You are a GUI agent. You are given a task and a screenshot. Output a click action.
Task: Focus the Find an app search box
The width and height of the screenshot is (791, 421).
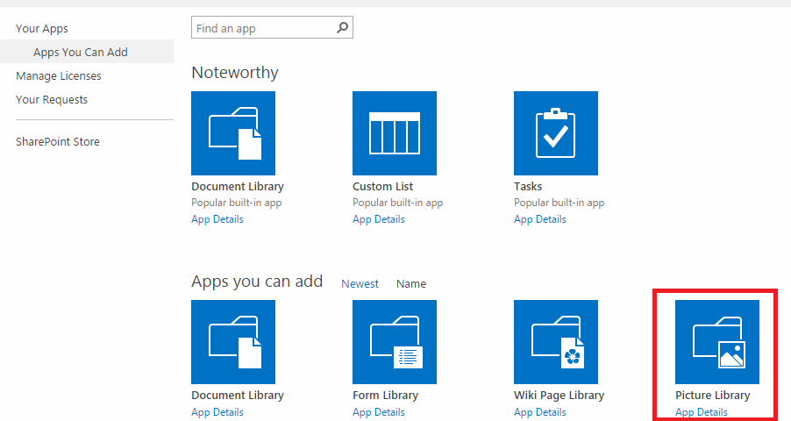coord(263,29)
